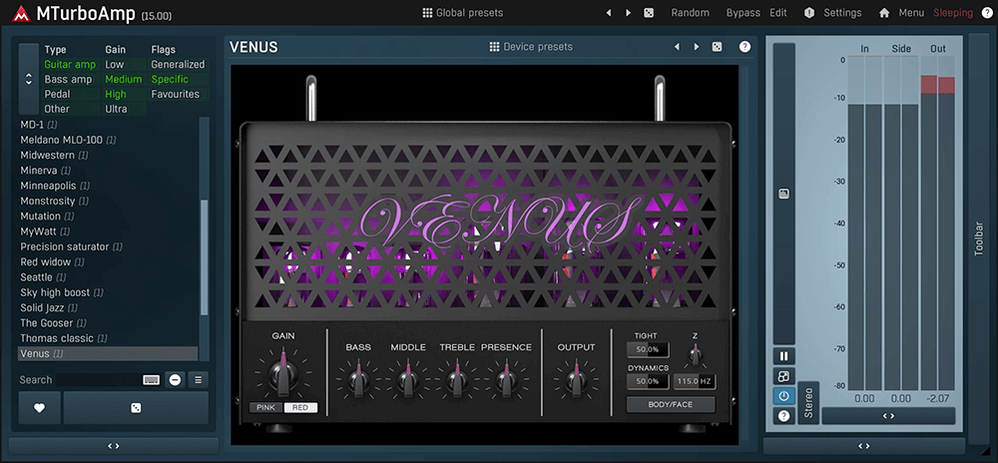This screenshot has height=463, width=998.
Task: Click the 115.0 HZ value box
Action: click(x=695, y=381)
